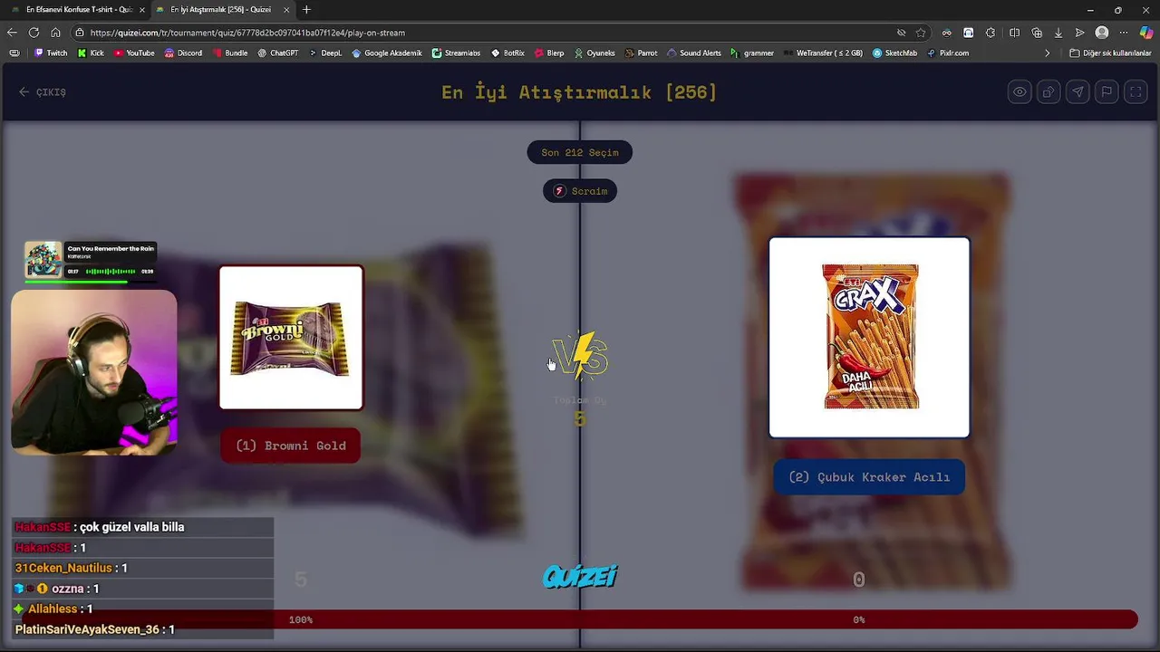Go to browser home page
This screenshot has height=652, width=1160.
[55, 33]
